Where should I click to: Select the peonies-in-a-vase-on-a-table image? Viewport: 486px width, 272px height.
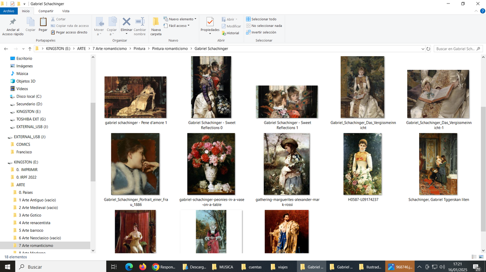(x=211, y=164)
